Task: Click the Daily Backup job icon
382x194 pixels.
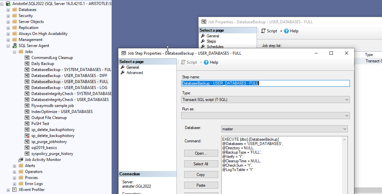Action: 27,63
